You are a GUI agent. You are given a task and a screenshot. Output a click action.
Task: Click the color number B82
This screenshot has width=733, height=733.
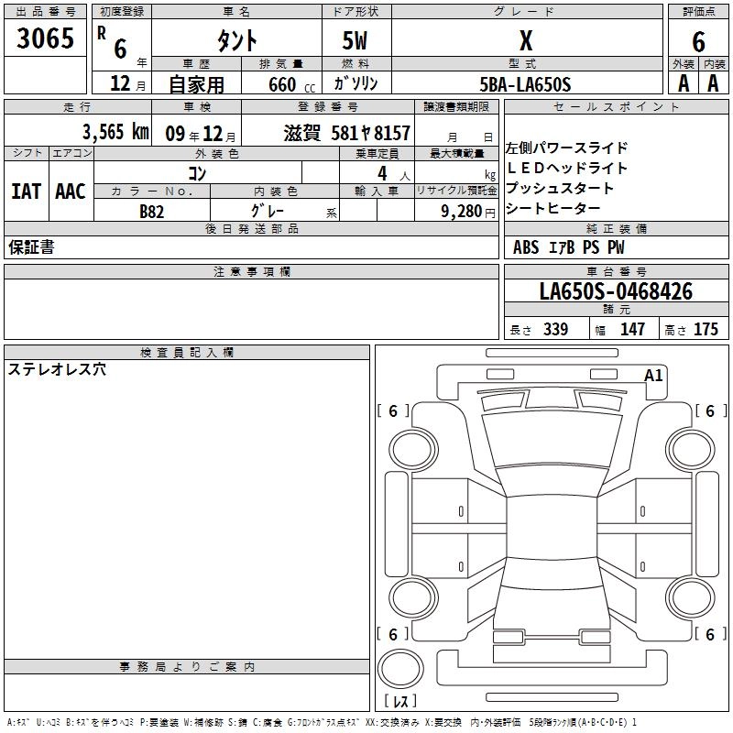pyautogui.click(x=152, y=210)
